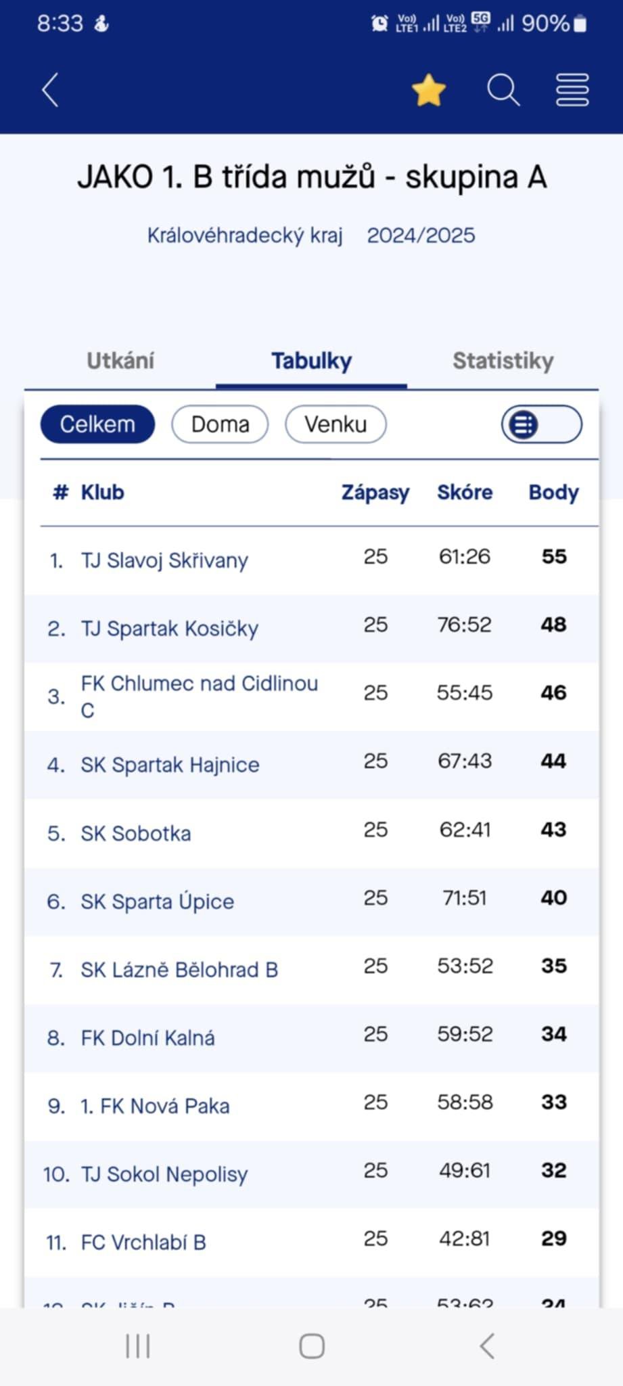Toggle the table detail view switch
The height and width of the screenshot is (1386, 623).
(541, 425)
